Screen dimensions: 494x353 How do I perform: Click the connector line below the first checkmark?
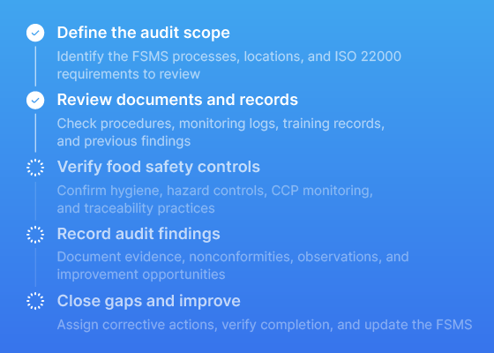(x=35, y=66)
